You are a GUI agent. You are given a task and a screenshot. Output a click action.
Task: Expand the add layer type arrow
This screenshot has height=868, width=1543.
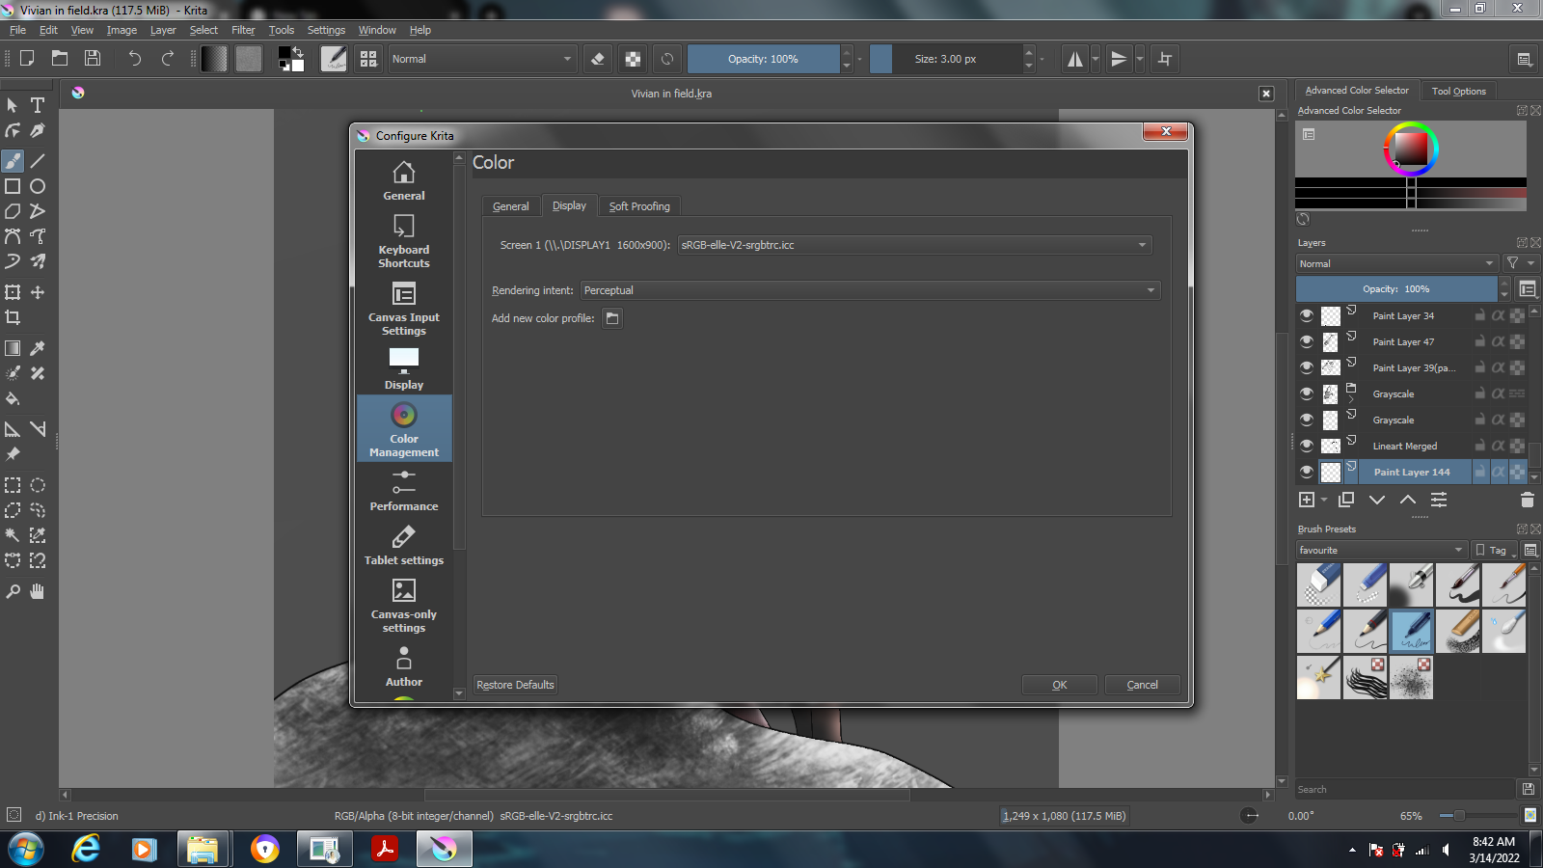(x=1324, y=500)
